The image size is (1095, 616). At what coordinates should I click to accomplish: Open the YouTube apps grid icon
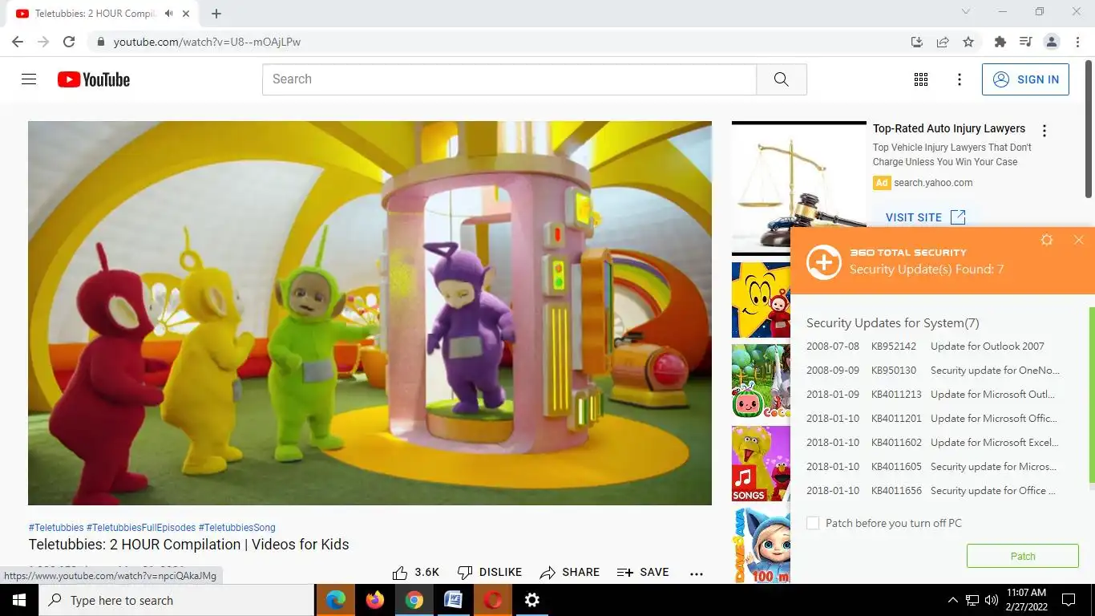[x=921, y=79]
